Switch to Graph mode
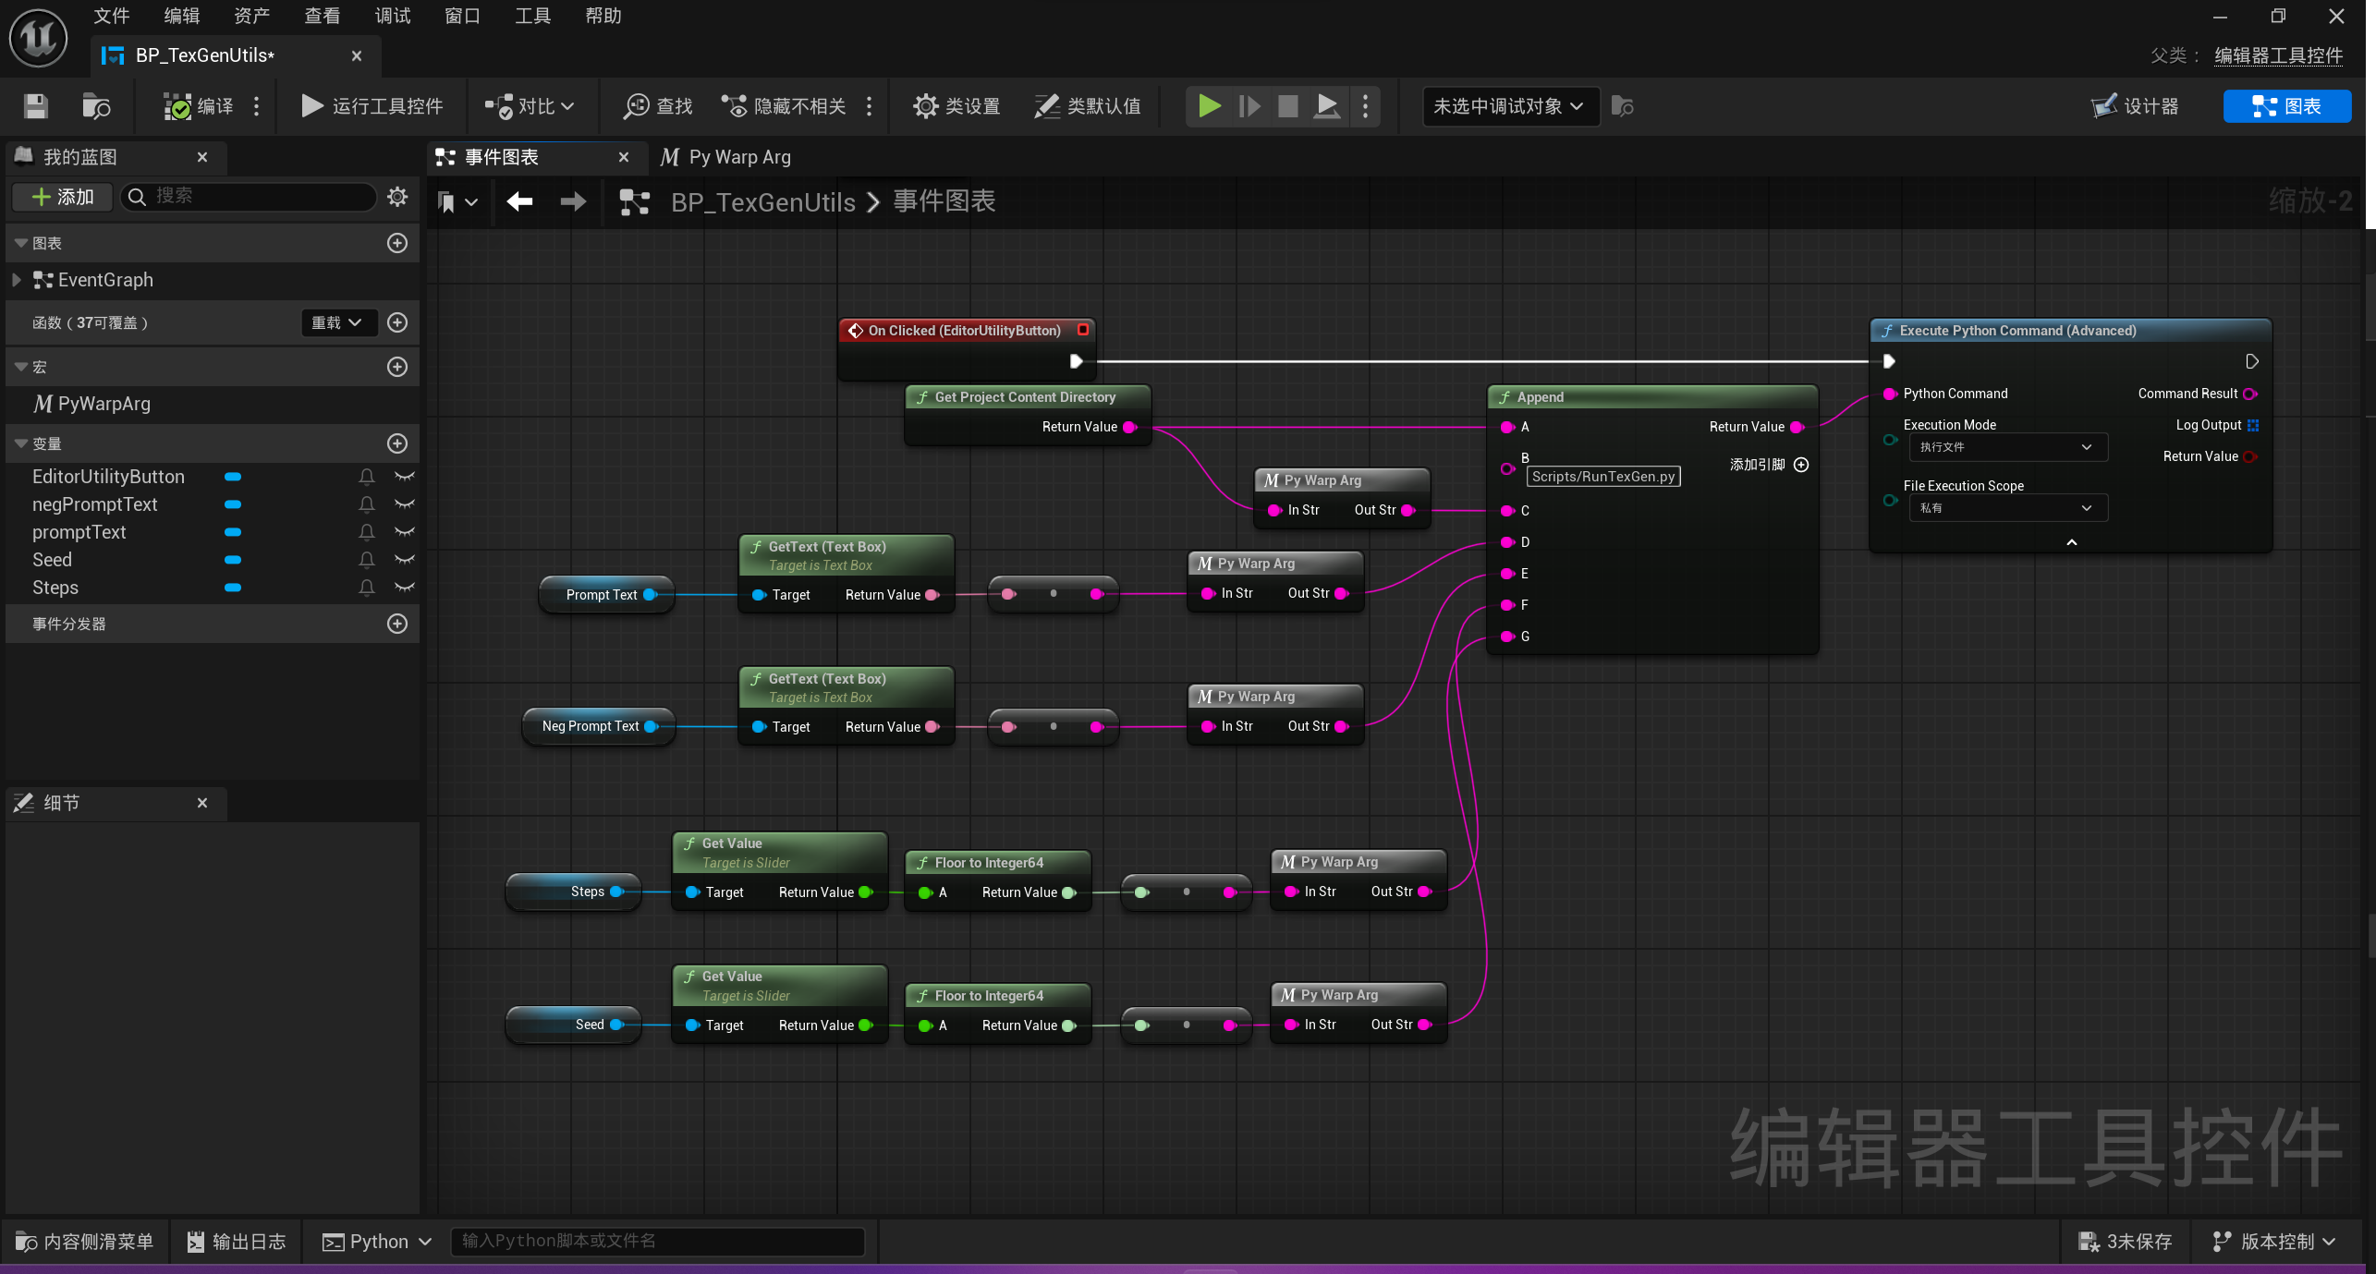The width and height of the screenshot is (2376, 1274). (x=2286, y=106)
